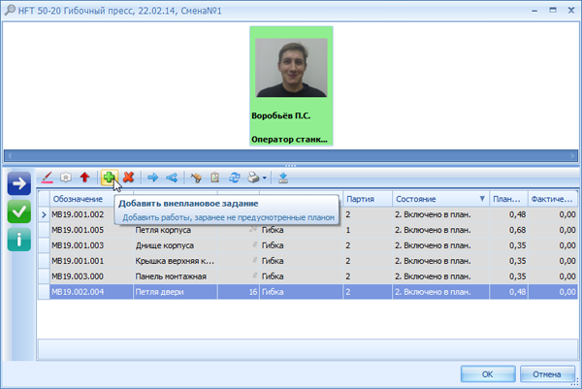The image size is (582, 389).
Task: Click the blue right arrow toolbar icon
Action: click(x=152, y=178)
